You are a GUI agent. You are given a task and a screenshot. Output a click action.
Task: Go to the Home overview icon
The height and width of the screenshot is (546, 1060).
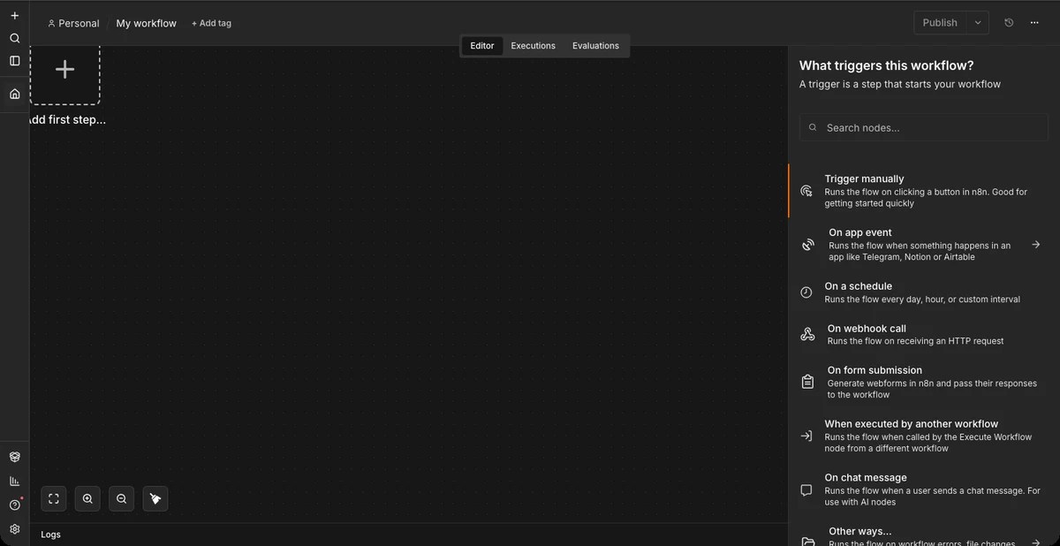click(14, 94)
